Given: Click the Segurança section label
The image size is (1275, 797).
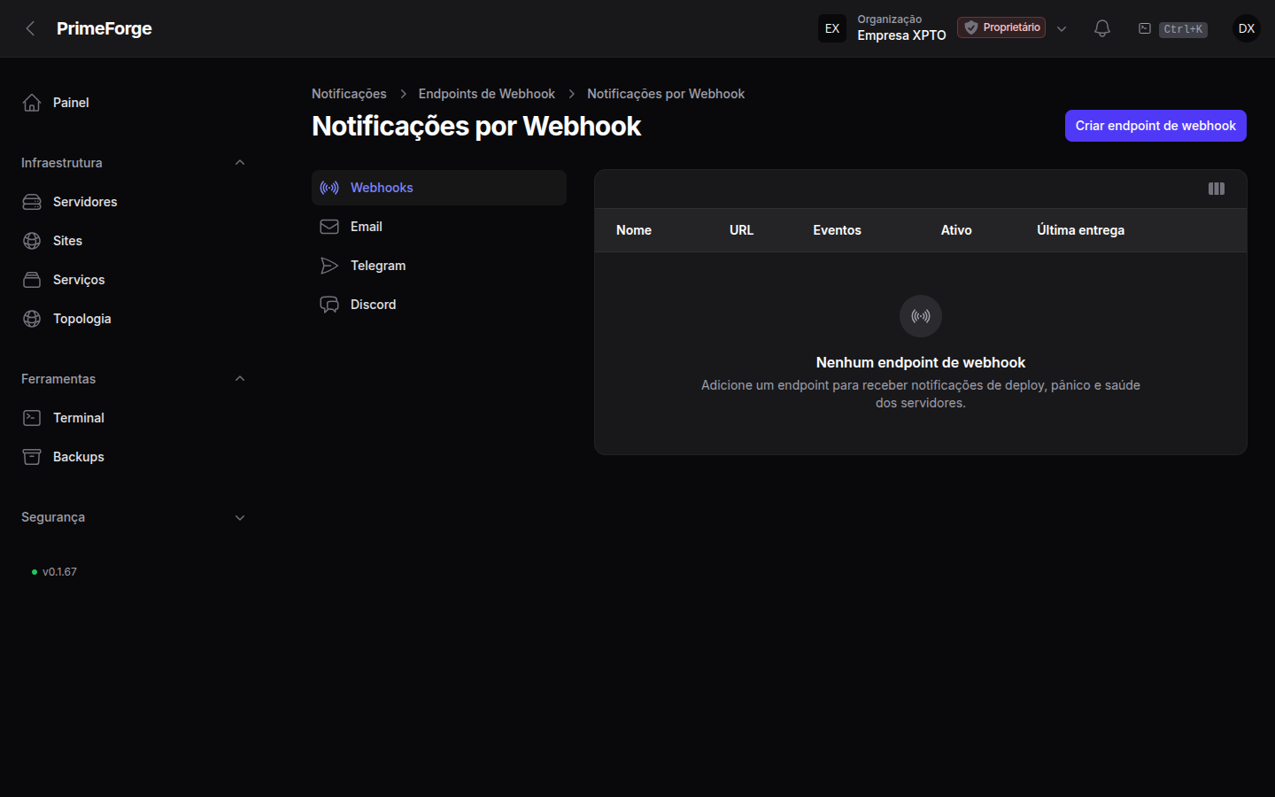Looking at the screenshot, I should point(53,517).
